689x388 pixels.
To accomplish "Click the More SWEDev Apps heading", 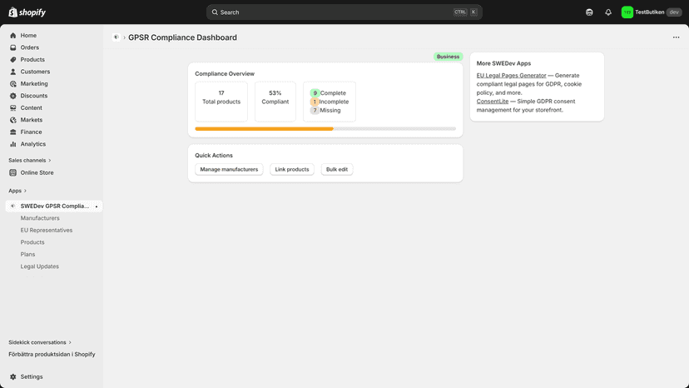I will (503, 63).
